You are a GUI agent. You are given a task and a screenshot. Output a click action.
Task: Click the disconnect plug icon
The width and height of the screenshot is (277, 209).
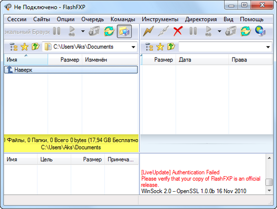(x=163, y=31)
